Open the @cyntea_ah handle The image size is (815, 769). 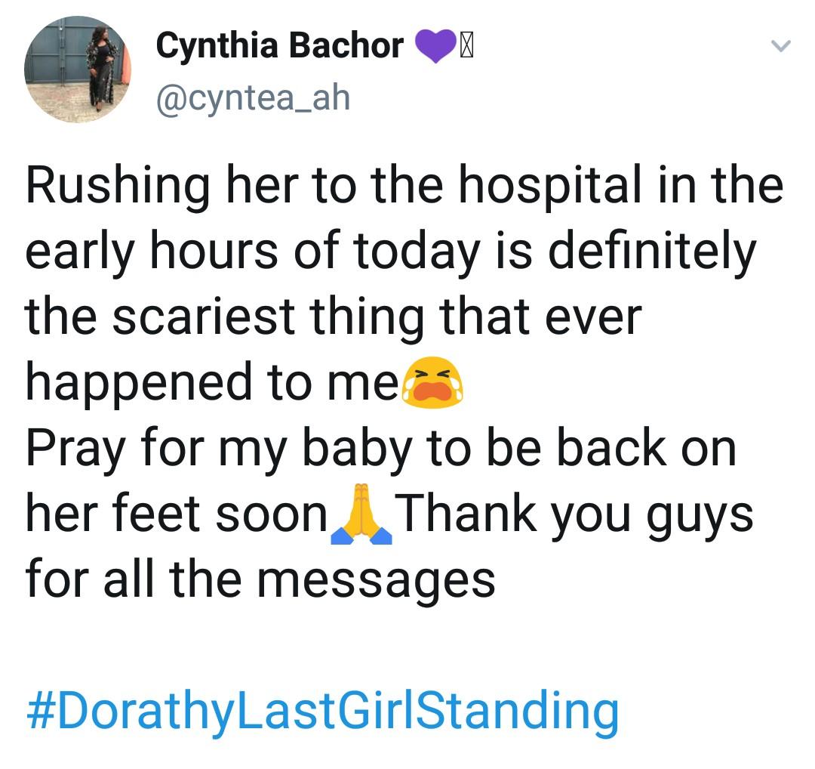(253, 97)
